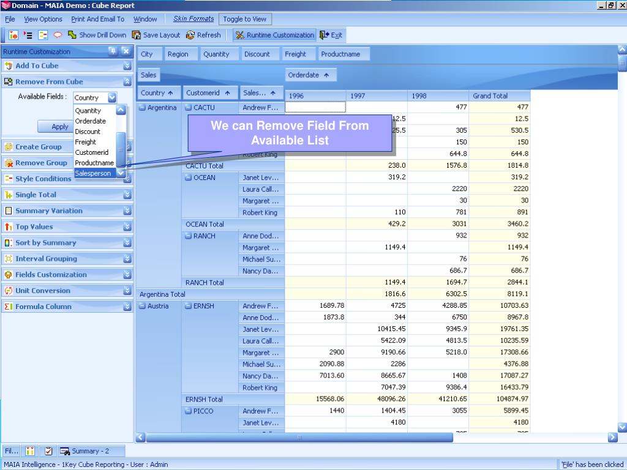This screenshot has height=470, width=627.
Task: Toggle Runtime Customization panel
Action: pos(275,35)
